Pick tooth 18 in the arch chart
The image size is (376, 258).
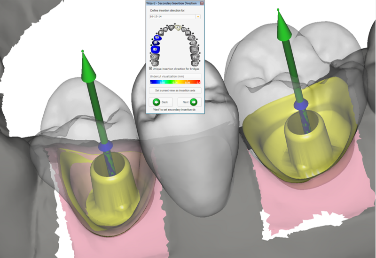[x=155, y=63]
